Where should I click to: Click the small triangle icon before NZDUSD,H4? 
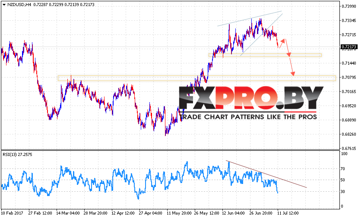3,3
